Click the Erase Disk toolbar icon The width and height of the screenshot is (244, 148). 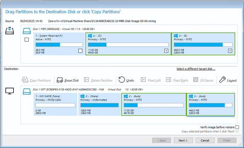pos(60,80)
